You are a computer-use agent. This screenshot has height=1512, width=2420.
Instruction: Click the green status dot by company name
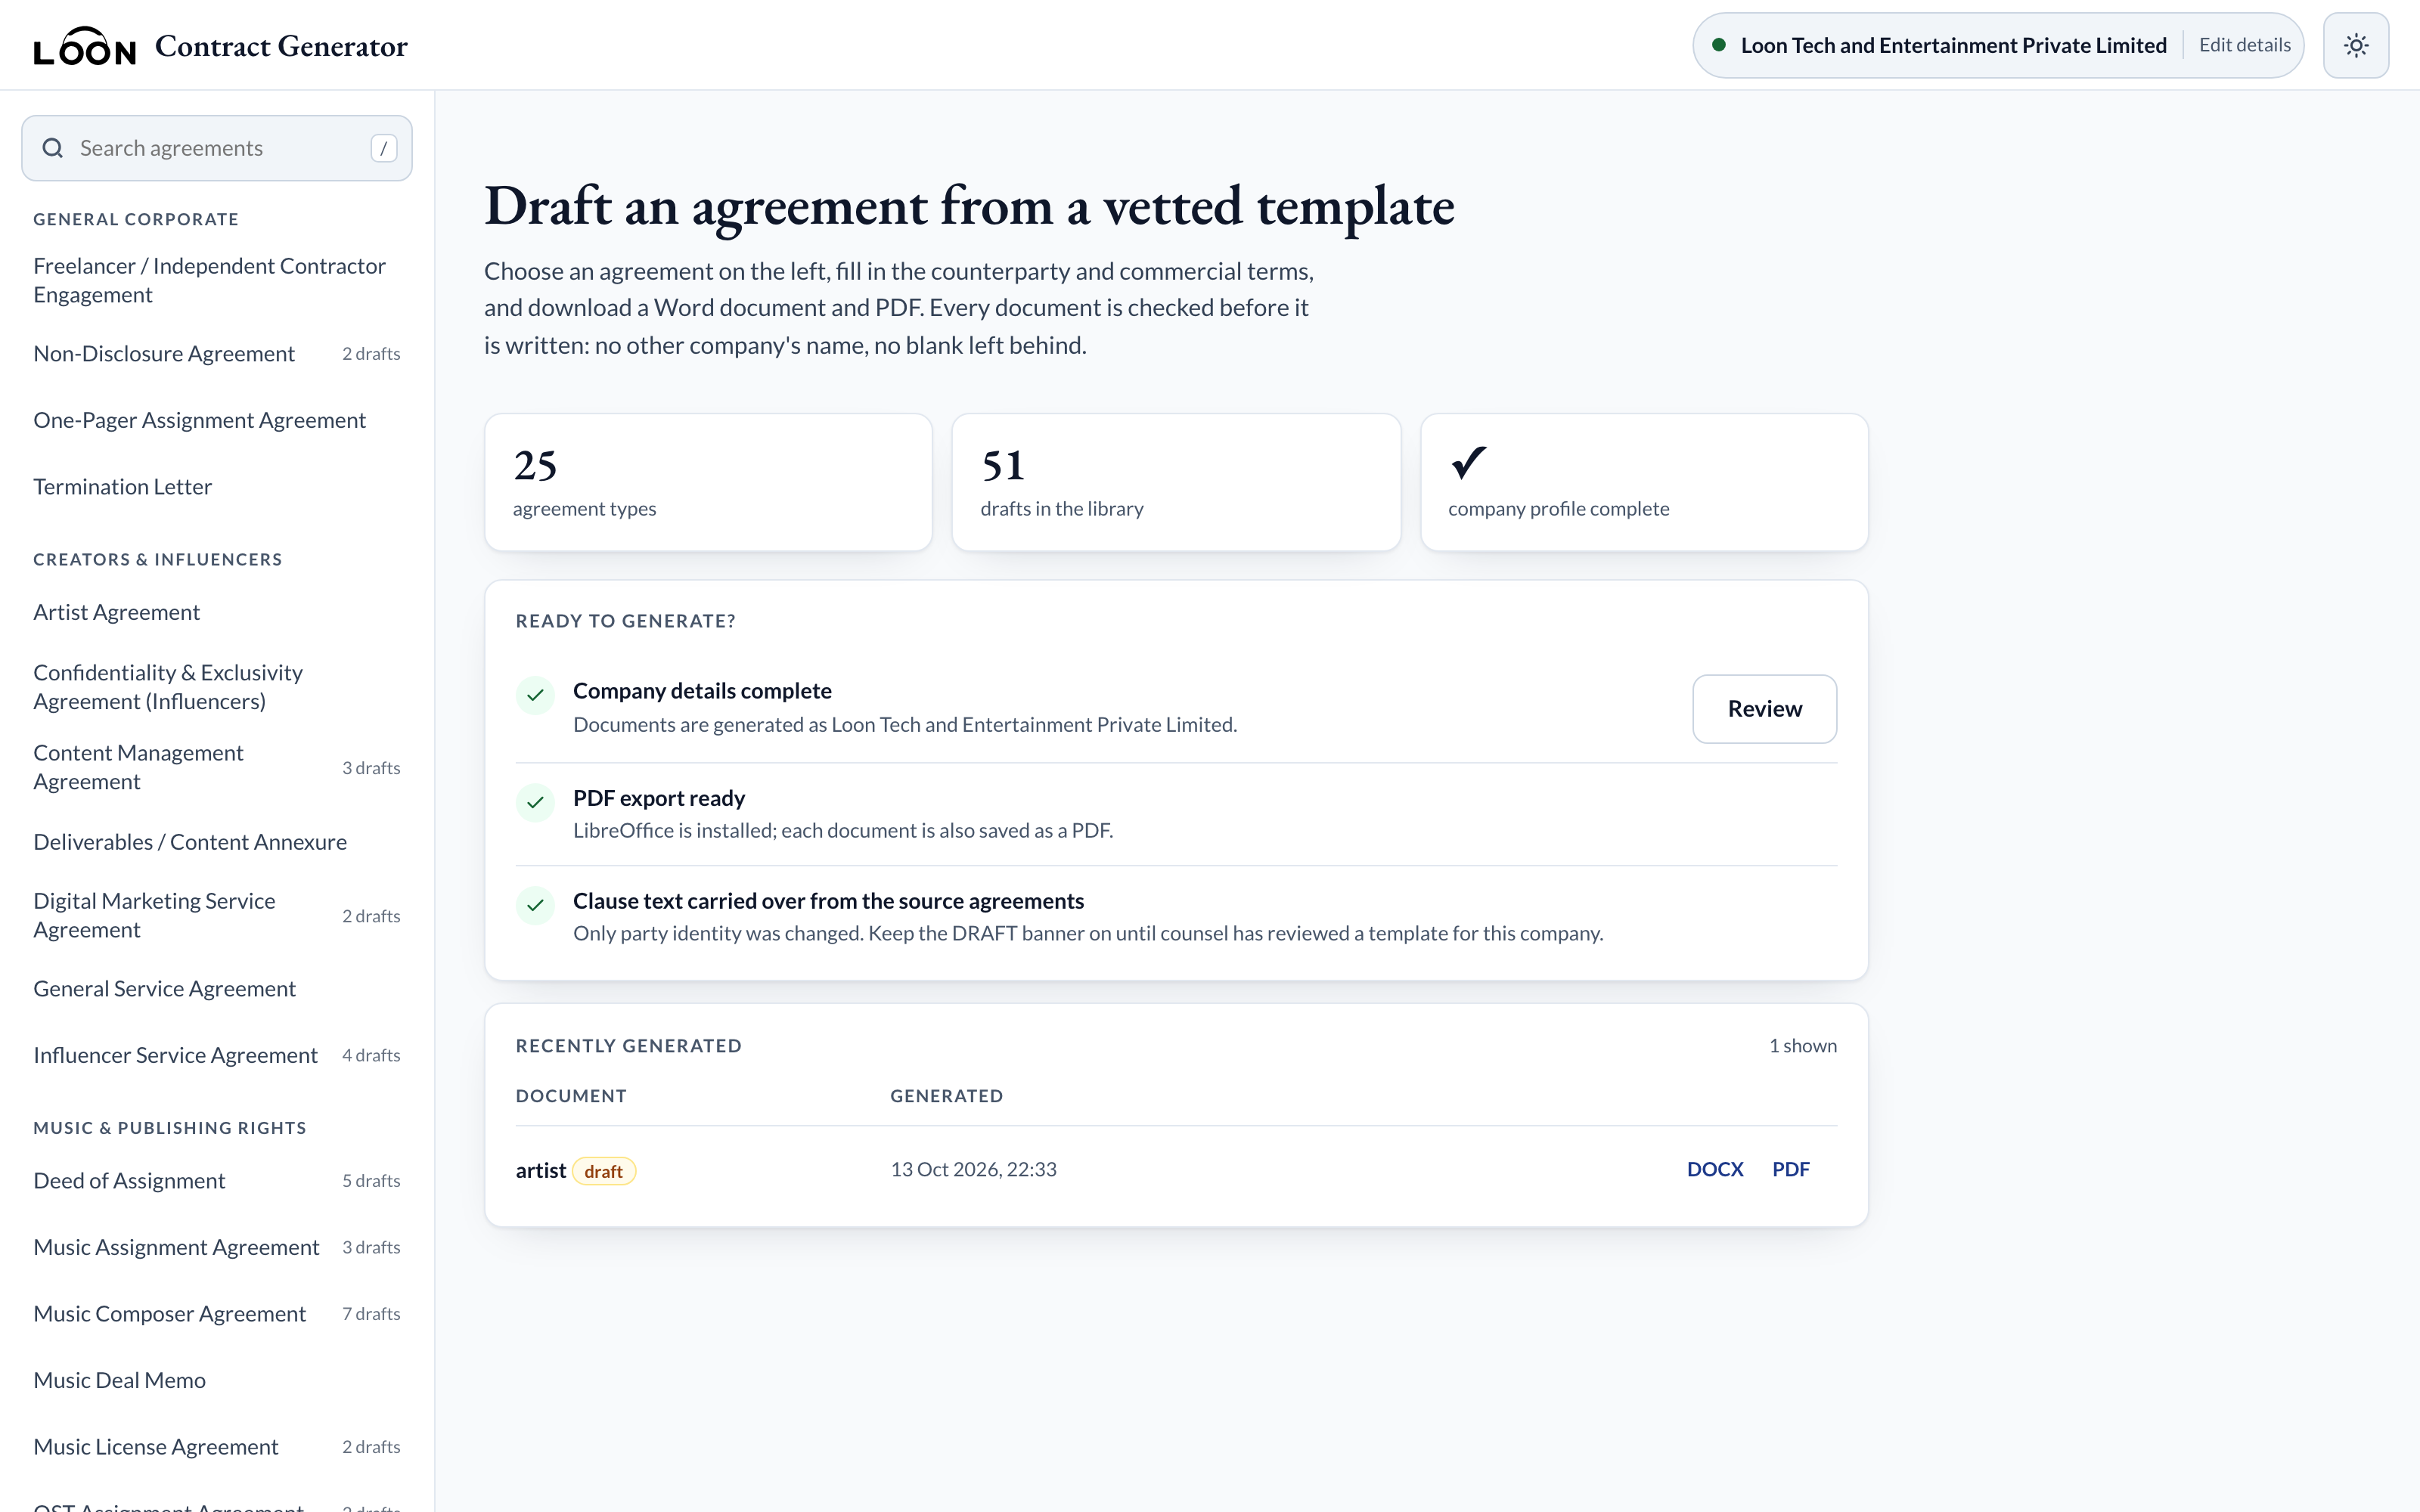1719,45
